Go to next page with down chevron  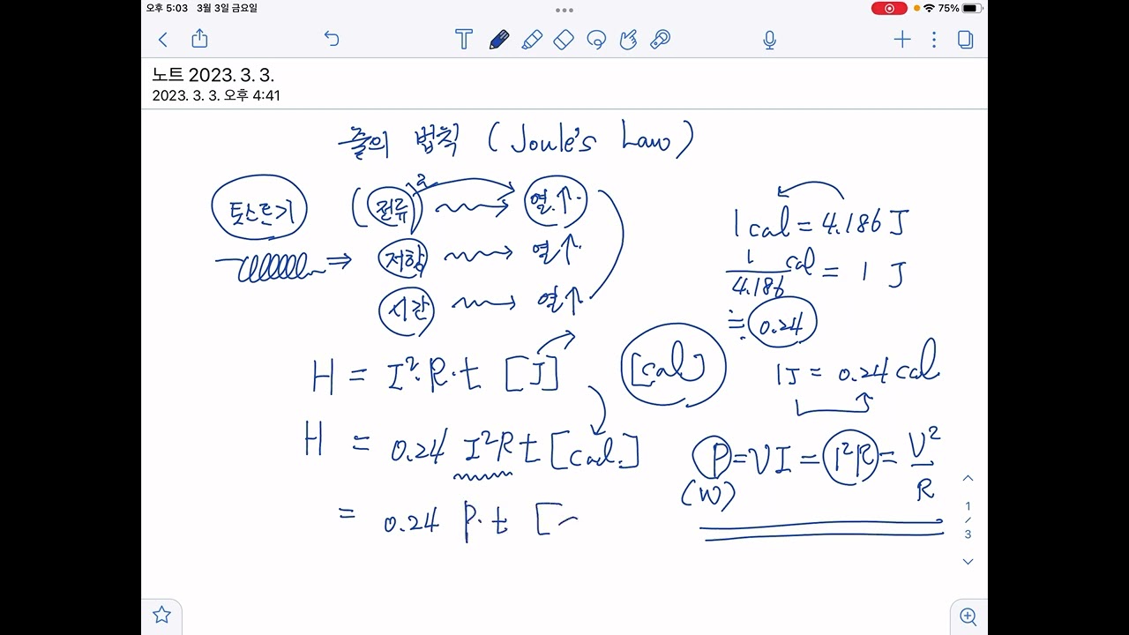click(968, 562)
